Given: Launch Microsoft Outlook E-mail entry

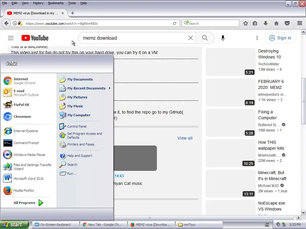Looking at the screenshot, I should click(x=28, y=93).
